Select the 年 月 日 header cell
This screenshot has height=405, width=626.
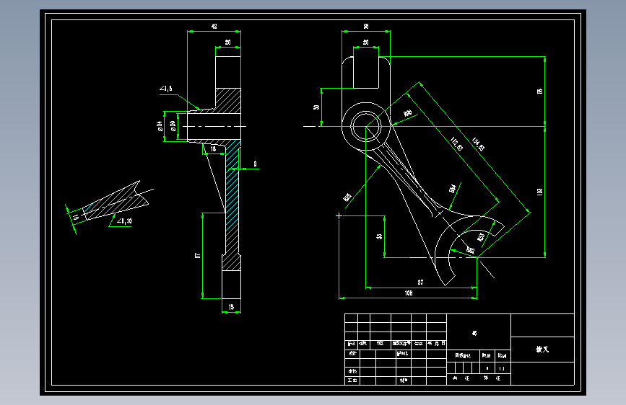pos(436,344)
